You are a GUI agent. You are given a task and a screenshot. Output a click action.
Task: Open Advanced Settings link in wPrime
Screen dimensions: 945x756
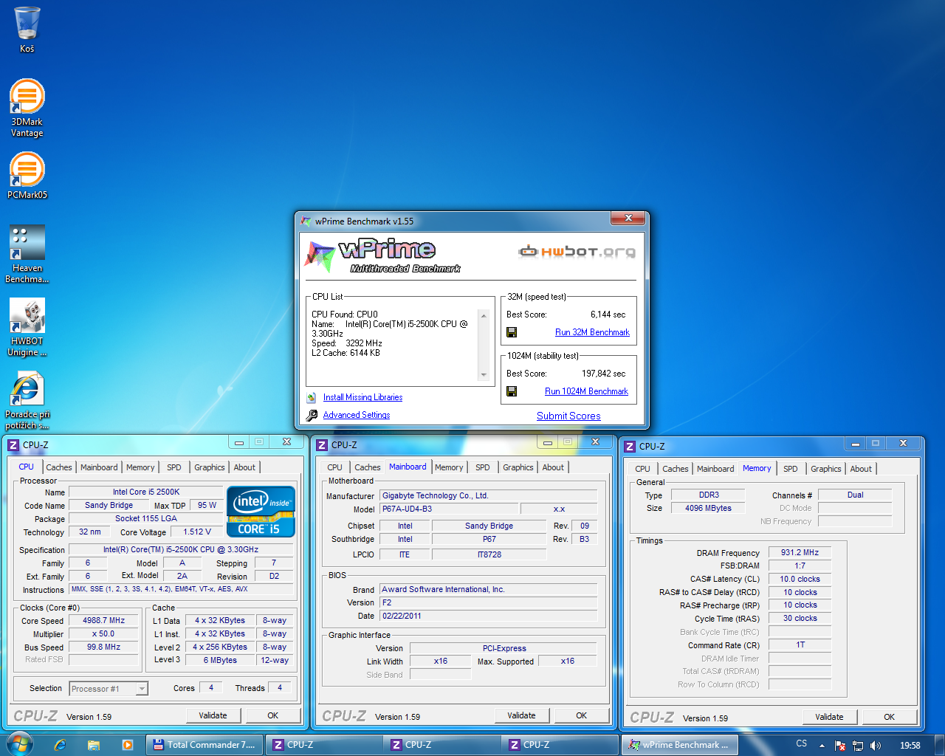[x=357, y=415]
